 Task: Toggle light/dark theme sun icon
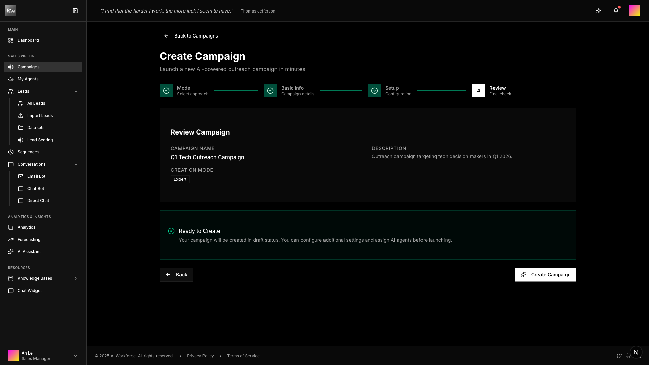(x=598, y=11)
